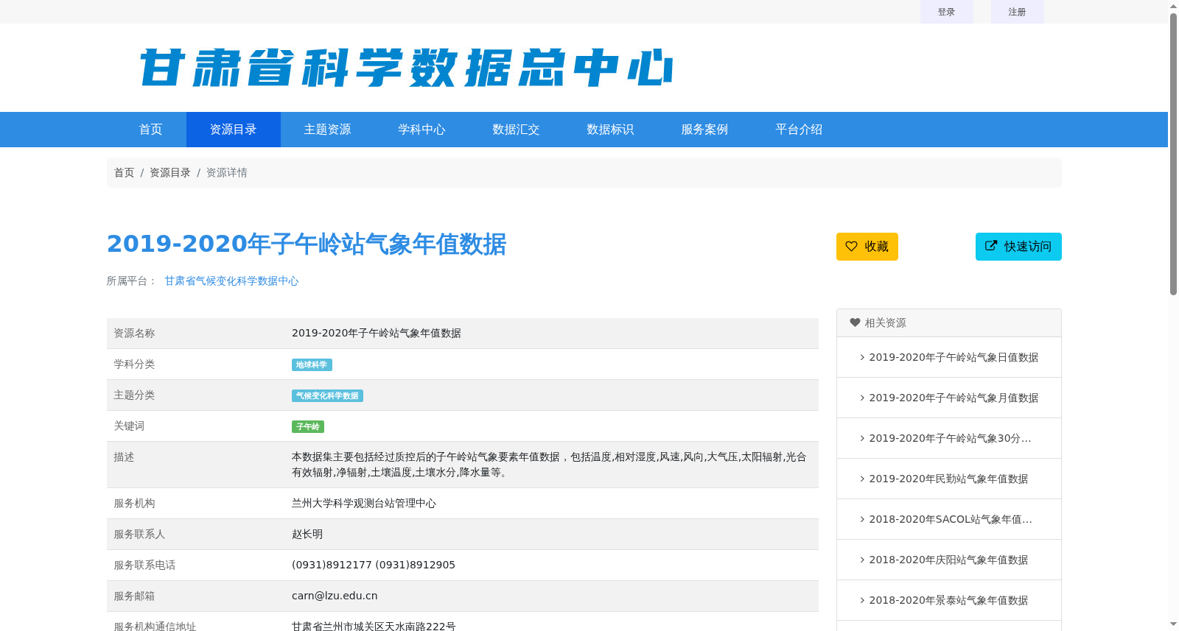The width and height of the screenshot is (1179, 631).
Task: Click the vertical page scrollbar thumb
Action: pos(1173,155)
